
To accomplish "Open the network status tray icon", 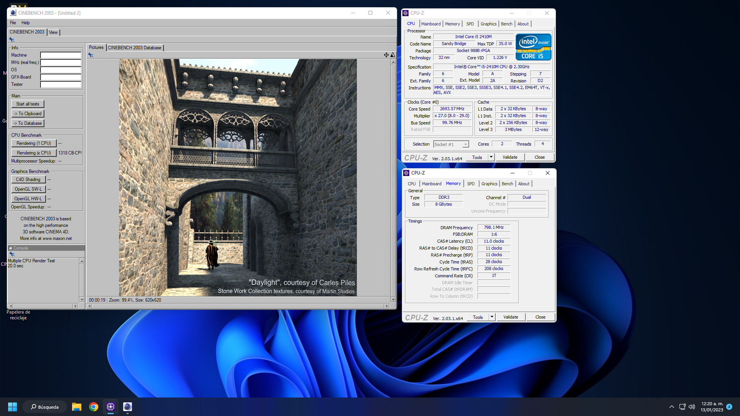I will (x=682, y=407).
